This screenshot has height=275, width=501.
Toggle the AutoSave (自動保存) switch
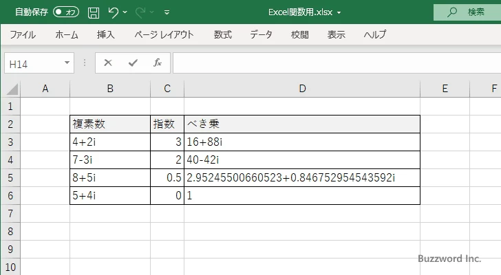tap(66, 12)
